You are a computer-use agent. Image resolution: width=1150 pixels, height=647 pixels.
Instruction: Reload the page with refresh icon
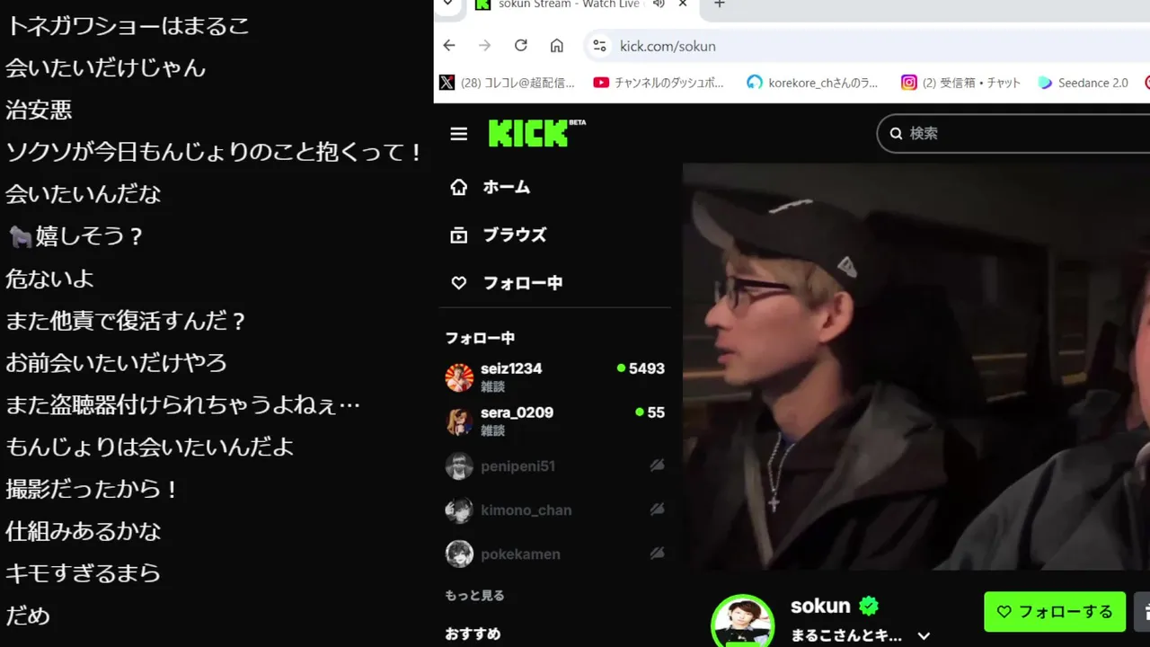click(x=521, y=46)
